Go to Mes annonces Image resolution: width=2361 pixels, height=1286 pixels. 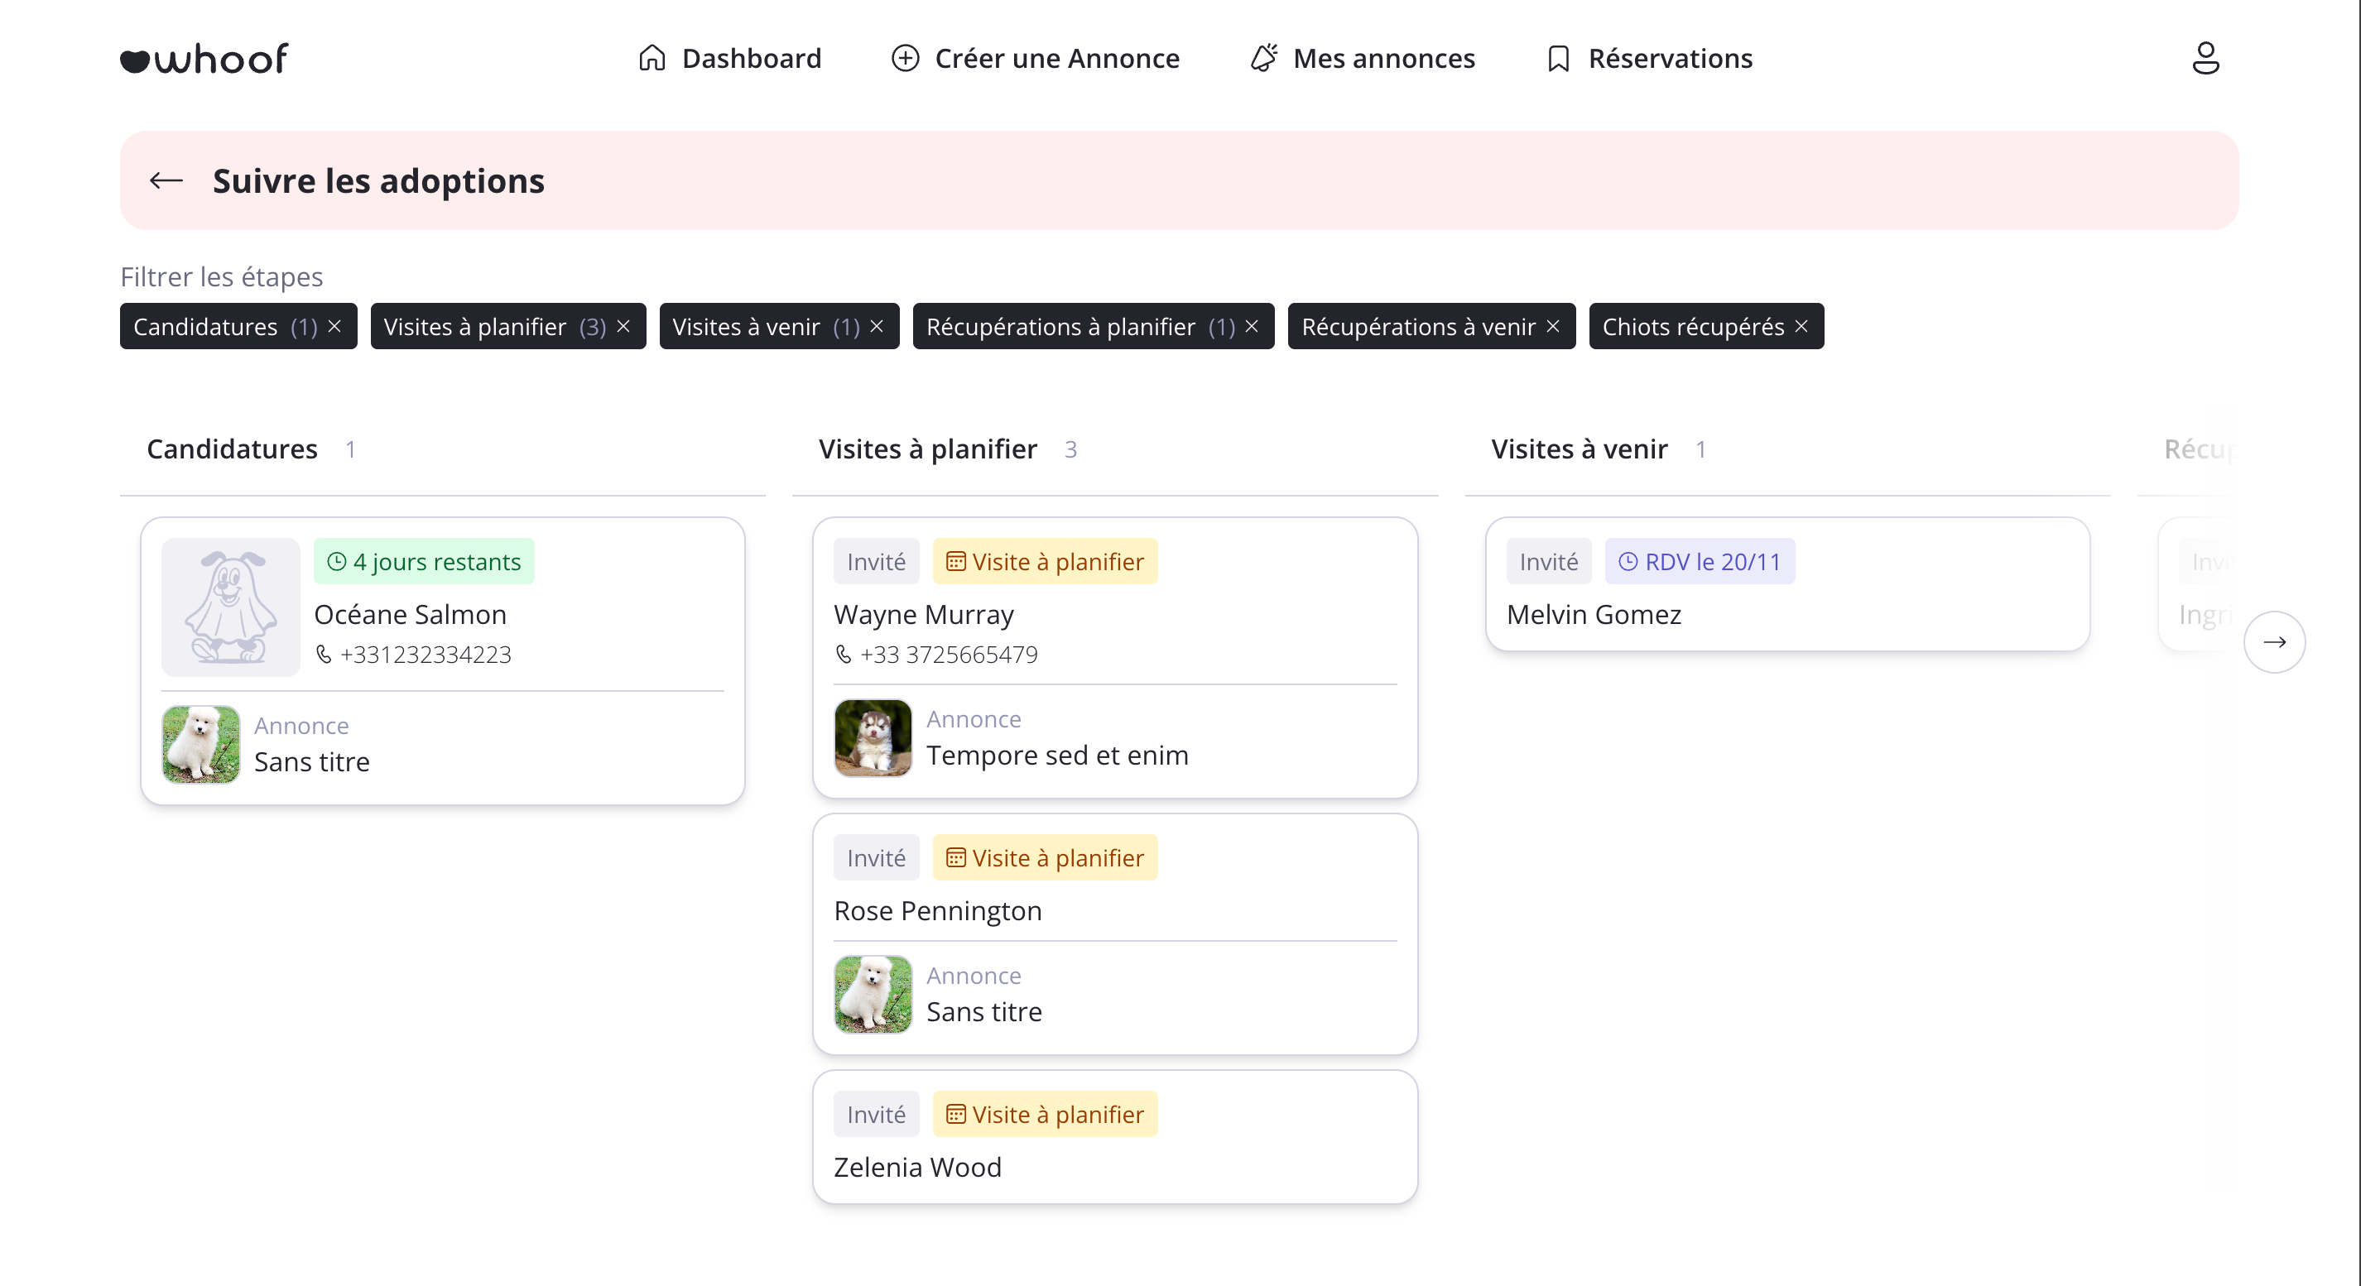tap(1363, 59)
